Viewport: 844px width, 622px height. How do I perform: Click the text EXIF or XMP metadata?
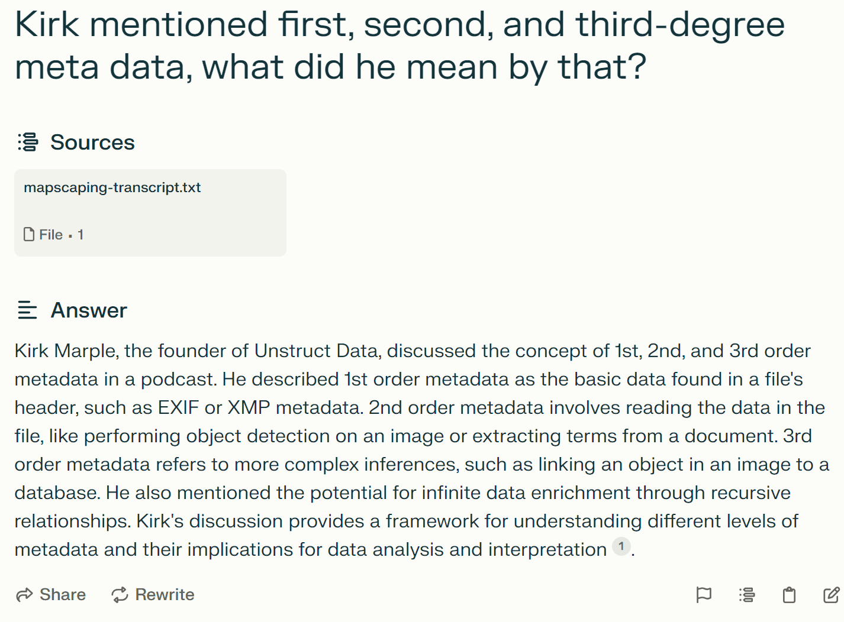tap(260, 407)
